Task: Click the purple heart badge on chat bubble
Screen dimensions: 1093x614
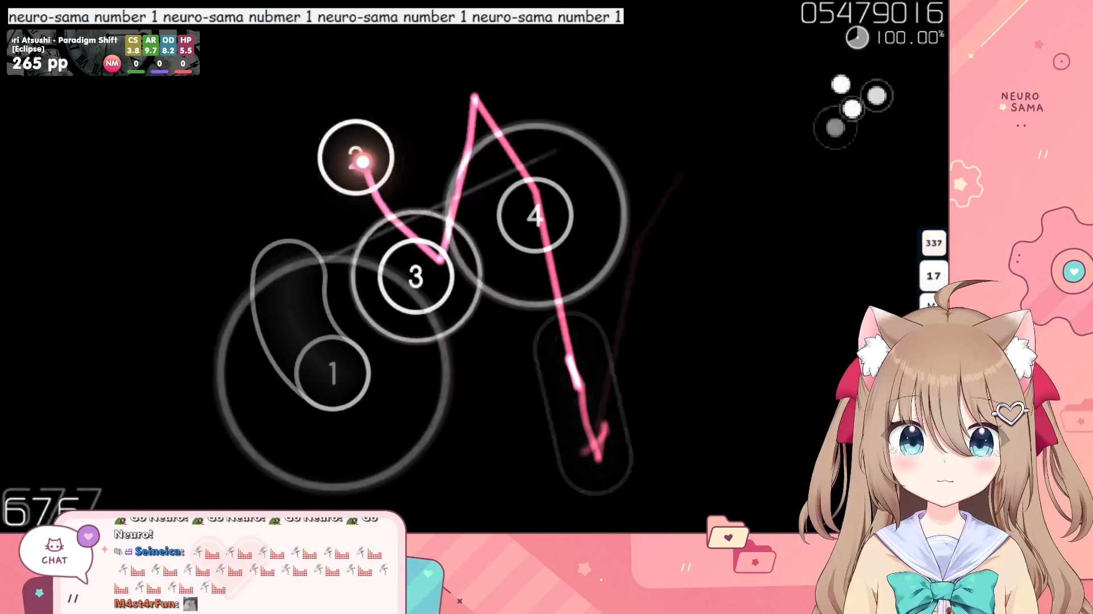Action: tap(88, 536)
